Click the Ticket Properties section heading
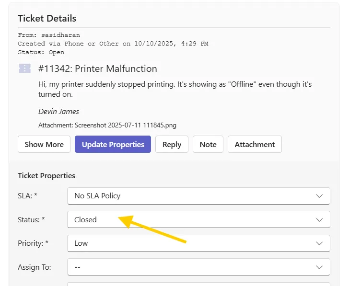Viewport: 361px width, 286px height. (x=47, y=176)
